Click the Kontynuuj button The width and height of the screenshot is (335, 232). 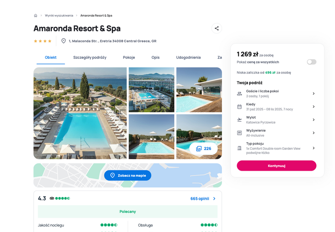coord(276,166)
